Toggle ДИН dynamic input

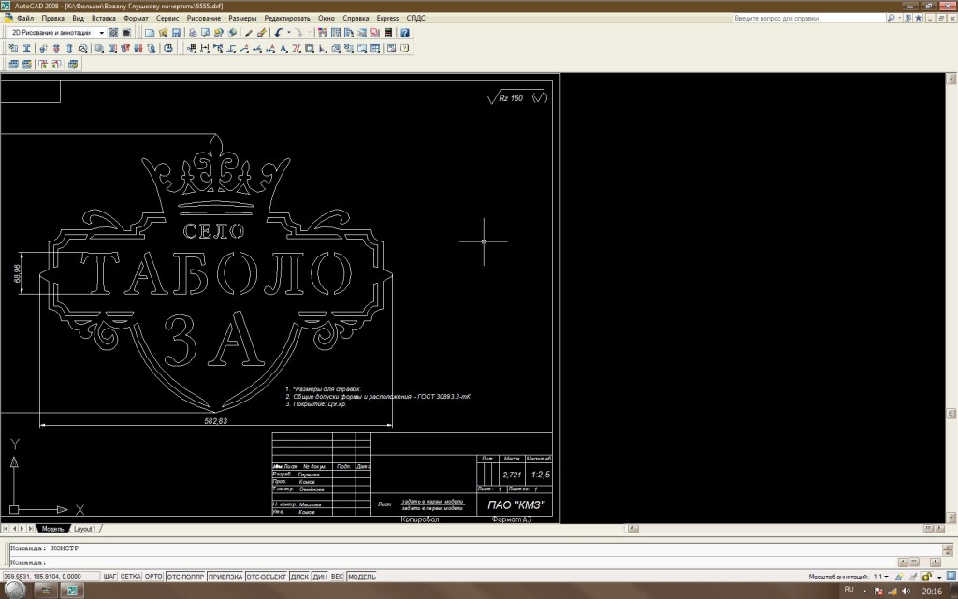tap(320, 577)
